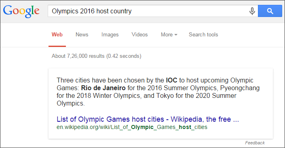Click bold Rio de Janeiro text

click(x=103, y=88)
